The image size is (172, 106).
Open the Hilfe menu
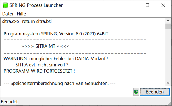click(x=21, y=14)
